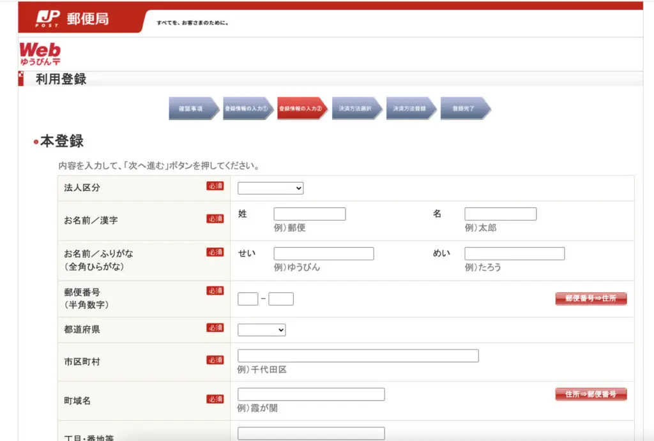Screen dimensions: 654x441
Task: Open the 法人区分 dropdown
Action: [270, 188]
